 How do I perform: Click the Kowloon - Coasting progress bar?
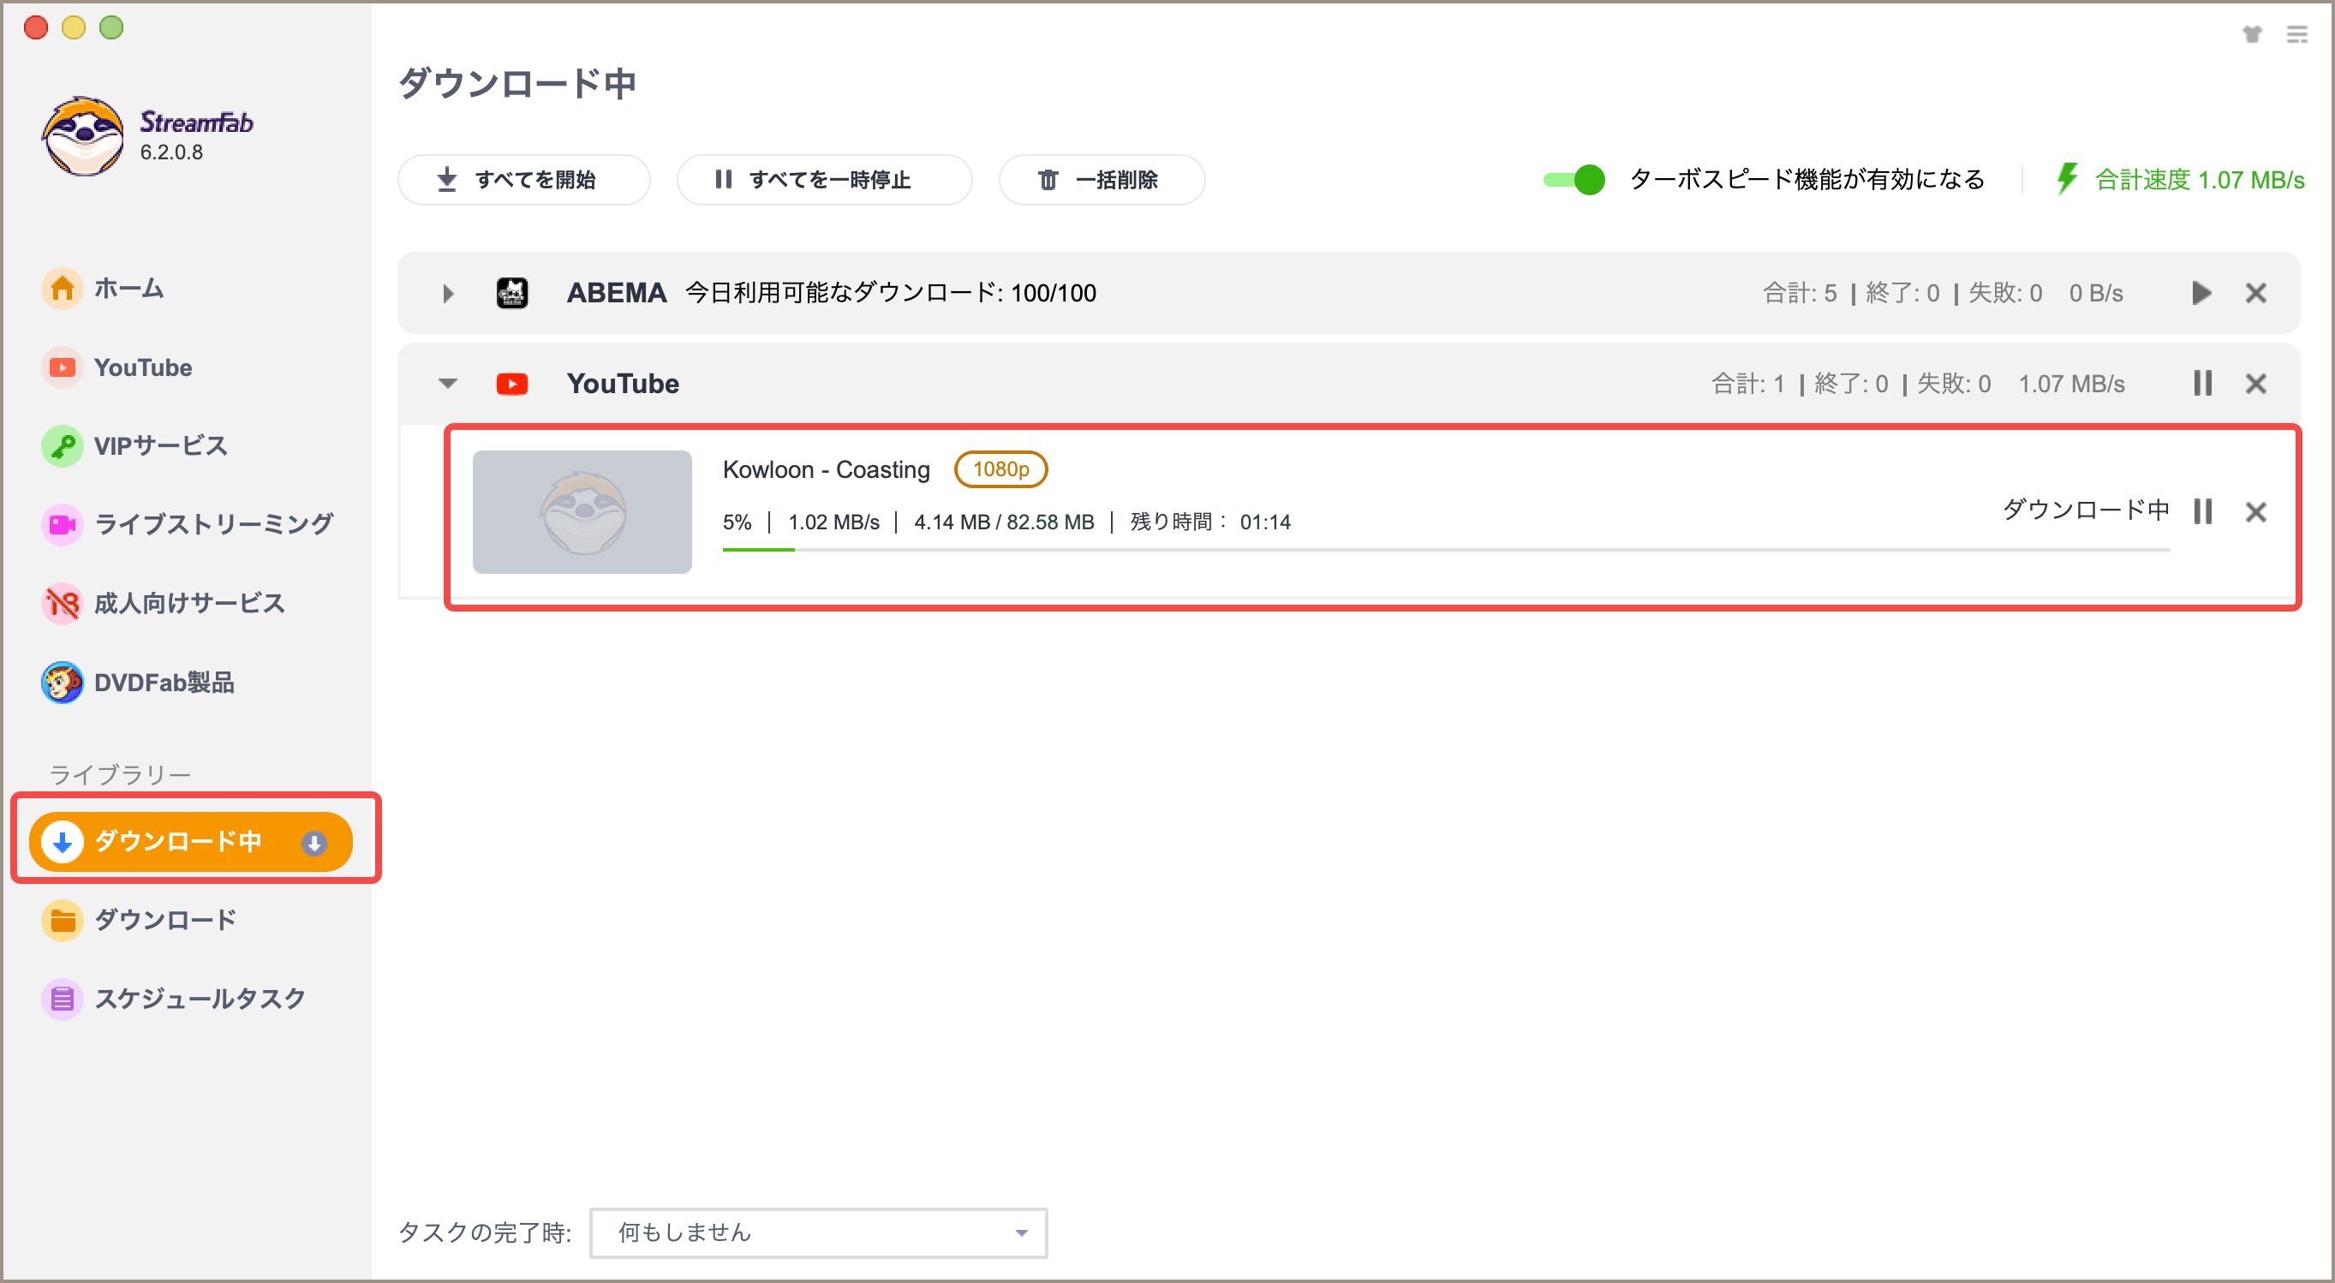tap(1446, 549)
